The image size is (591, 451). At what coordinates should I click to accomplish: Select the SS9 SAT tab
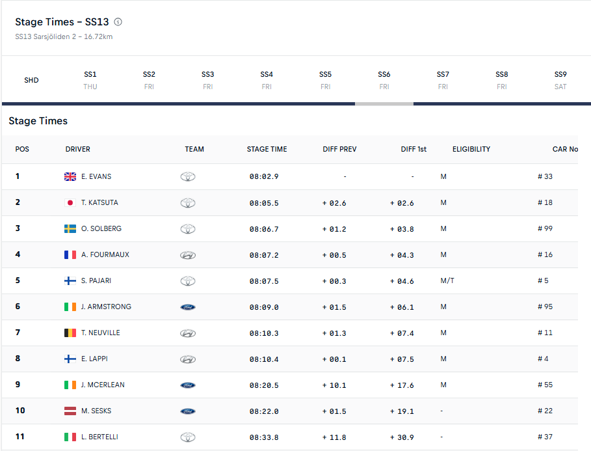tap(560, 80)
